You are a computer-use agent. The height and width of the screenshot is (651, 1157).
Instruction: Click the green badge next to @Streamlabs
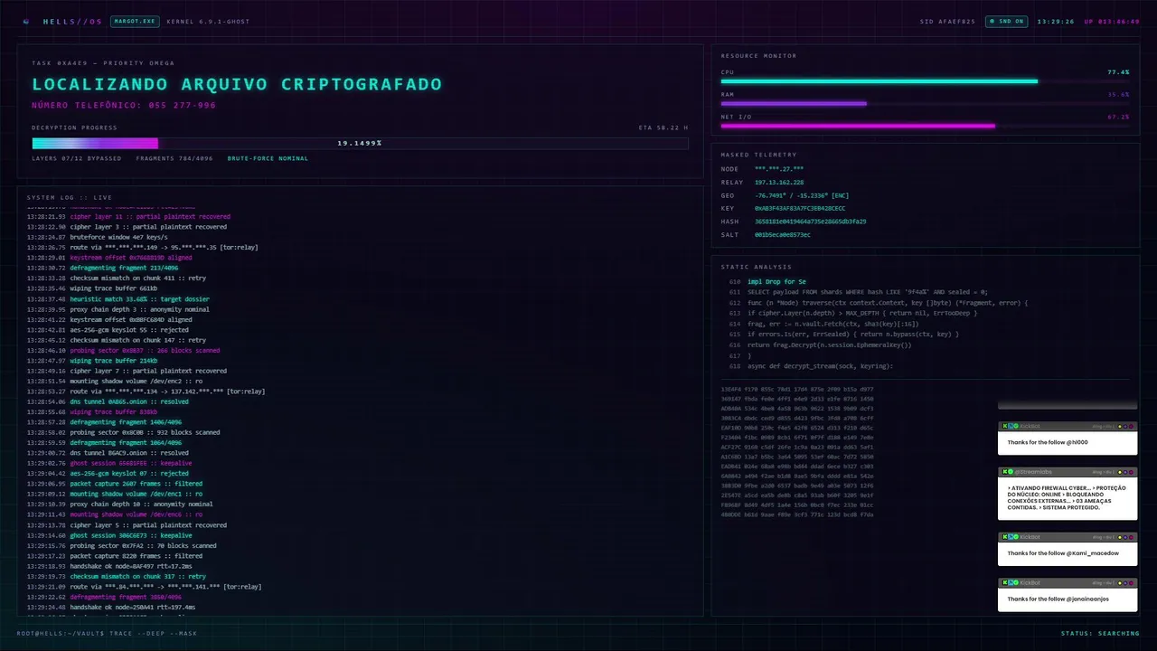1011,472
